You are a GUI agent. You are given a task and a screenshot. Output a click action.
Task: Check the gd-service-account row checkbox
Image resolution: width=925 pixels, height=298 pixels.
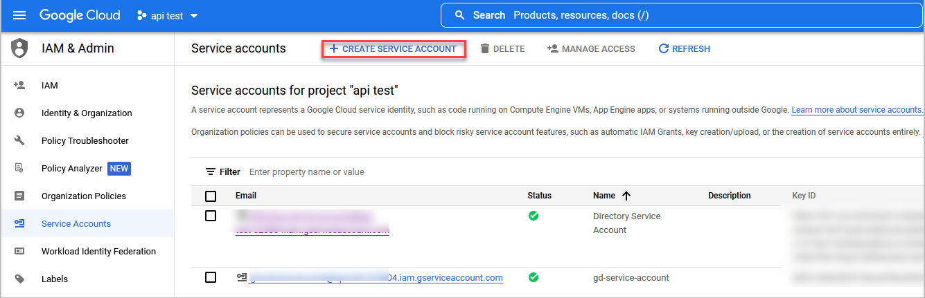[x=211, y=277]
